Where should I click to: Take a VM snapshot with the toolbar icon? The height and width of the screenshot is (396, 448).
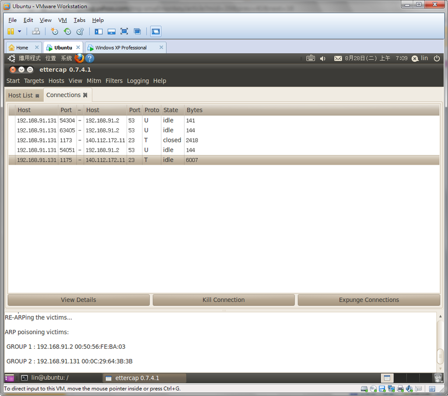point(54,32)
